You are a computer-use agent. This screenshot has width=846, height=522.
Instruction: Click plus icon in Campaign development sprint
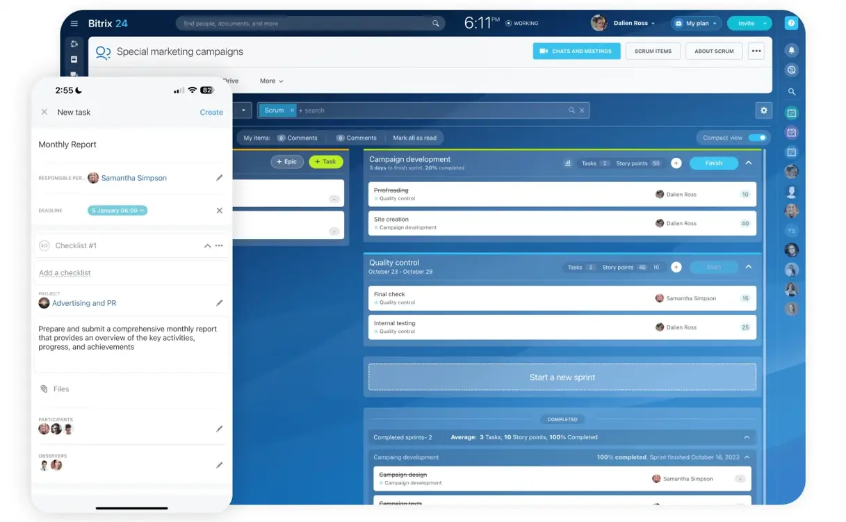pyautogui.click(x=676, y=163)
